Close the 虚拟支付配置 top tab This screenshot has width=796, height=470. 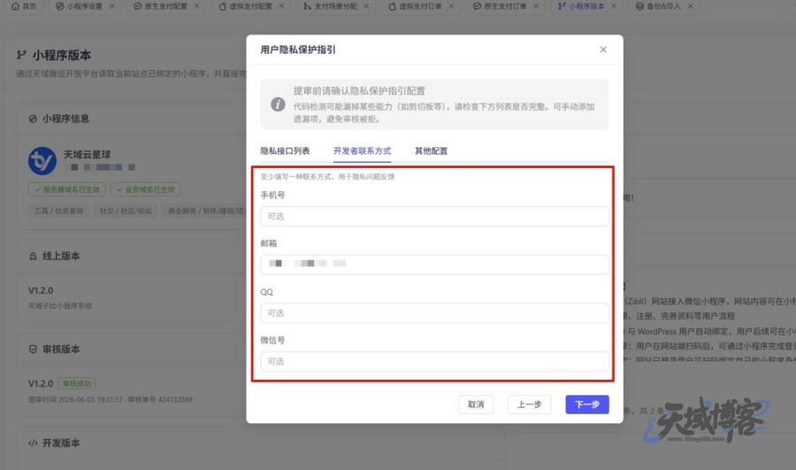pos(282,6)
